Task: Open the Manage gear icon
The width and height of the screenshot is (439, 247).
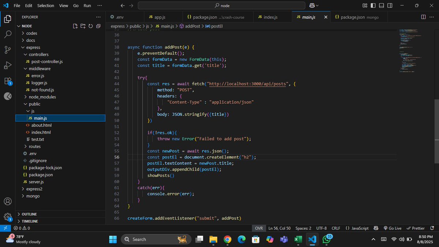Action: tap(8, 217)
